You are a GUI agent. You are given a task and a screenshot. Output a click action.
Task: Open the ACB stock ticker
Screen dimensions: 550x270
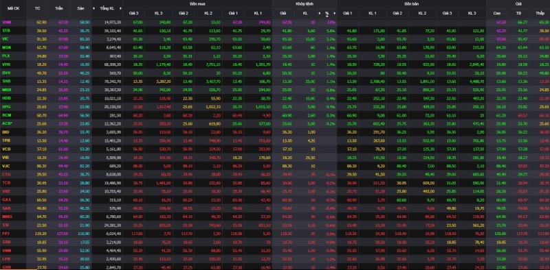(6, 123)
